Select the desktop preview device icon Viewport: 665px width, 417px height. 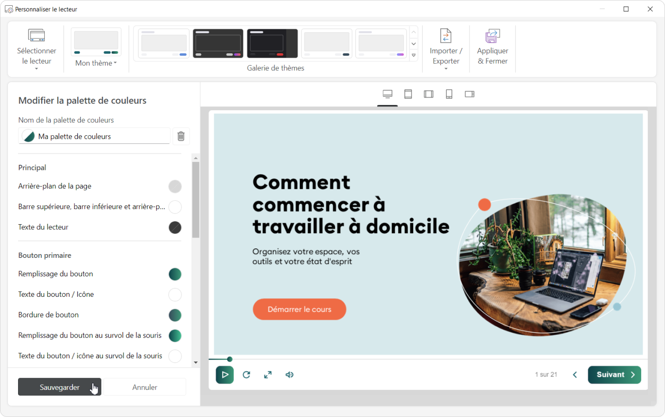tap(388, 94)
